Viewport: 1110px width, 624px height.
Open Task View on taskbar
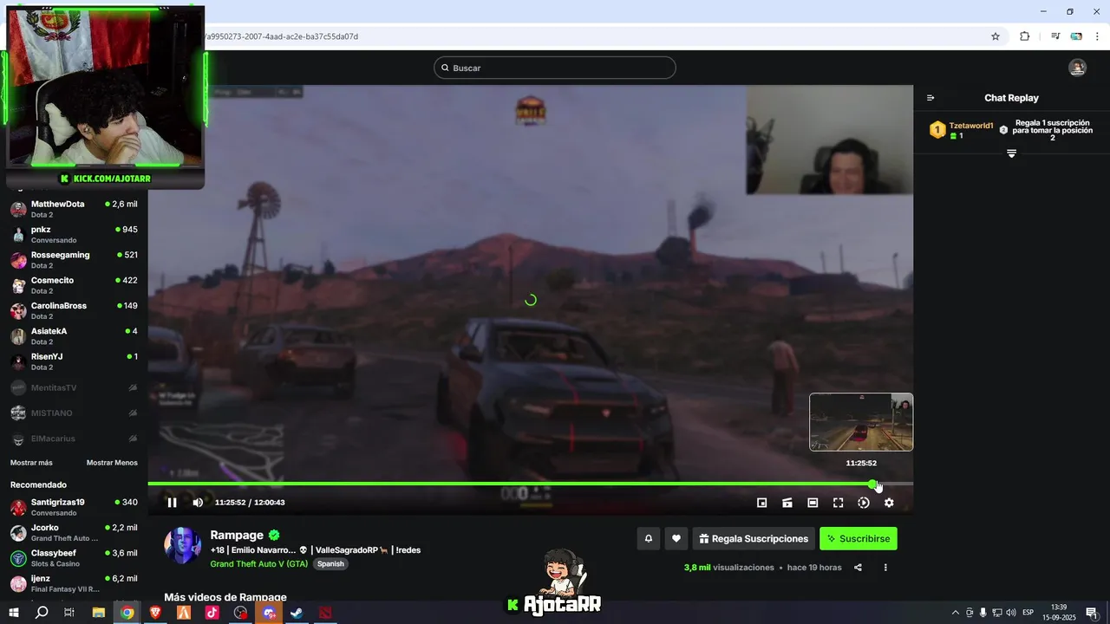tap(69, 613)
